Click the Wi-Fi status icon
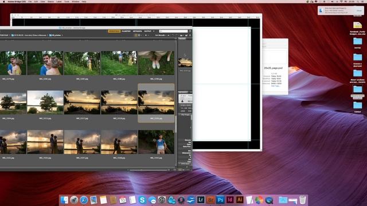The width and height of the screenshot is (367, 206). 341,1
